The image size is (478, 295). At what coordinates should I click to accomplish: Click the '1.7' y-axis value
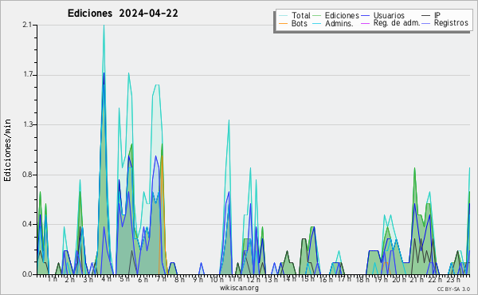tap(27, 75)
